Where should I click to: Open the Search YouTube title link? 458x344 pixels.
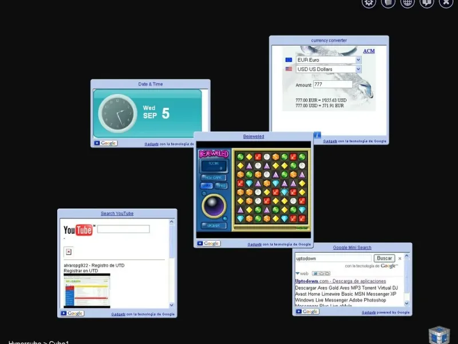(x=117, y=213)
